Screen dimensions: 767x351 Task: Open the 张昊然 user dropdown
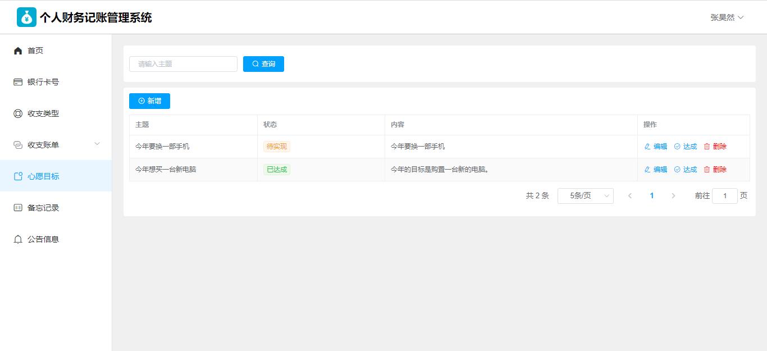[727, 17]
